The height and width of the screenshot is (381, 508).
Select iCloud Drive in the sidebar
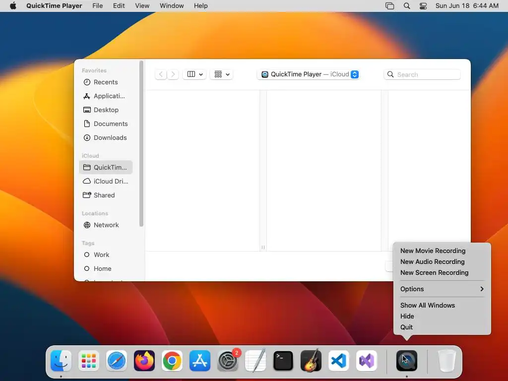tap(106, 182)
